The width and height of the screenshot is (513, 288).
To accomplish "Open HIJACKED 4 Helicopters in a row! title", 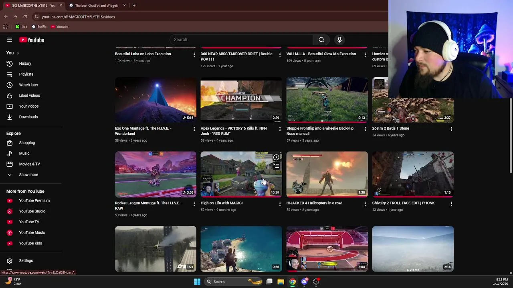I will (314, 203).
